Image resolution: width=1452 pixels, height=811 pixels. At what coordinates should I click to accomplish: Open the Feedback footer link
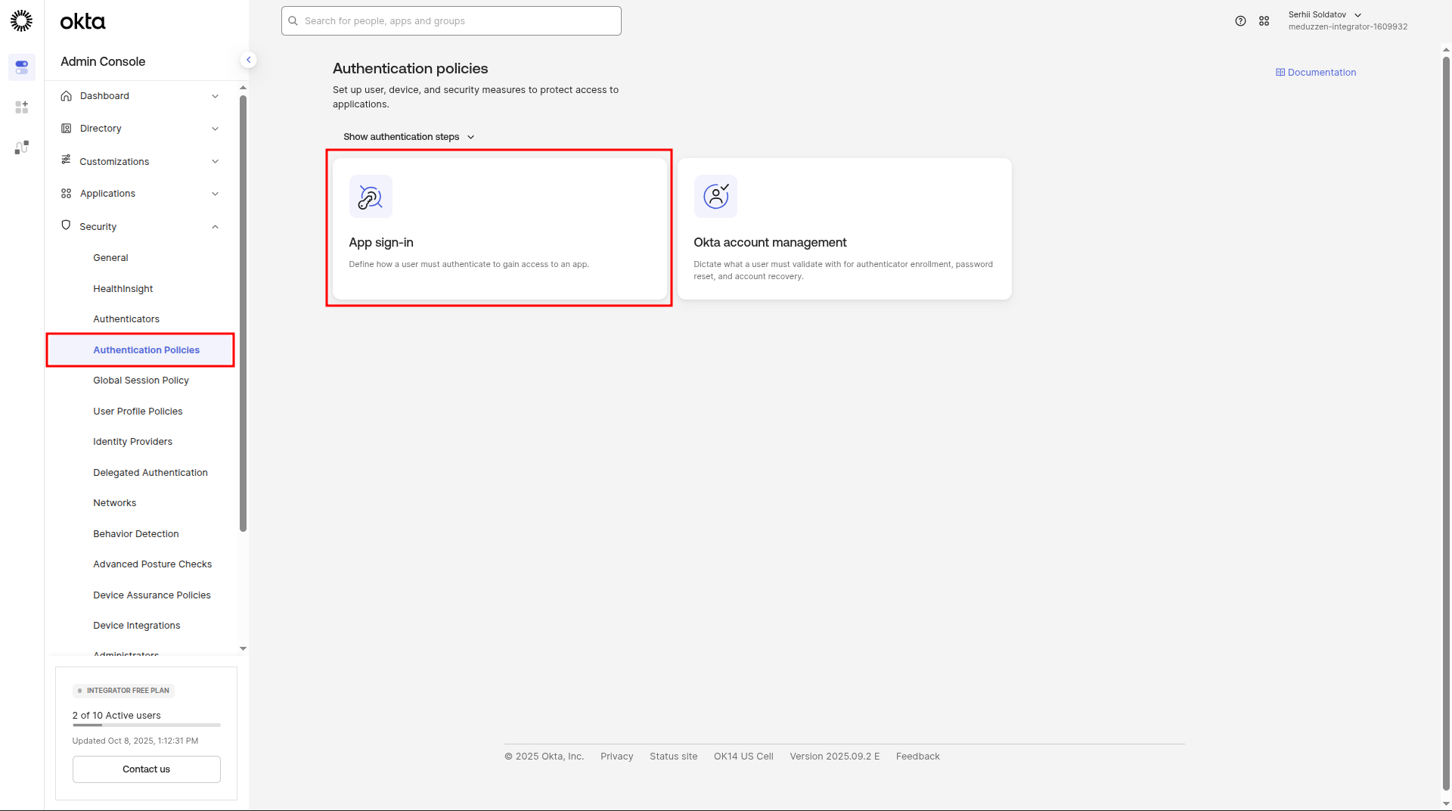click(x=918, y=757)
